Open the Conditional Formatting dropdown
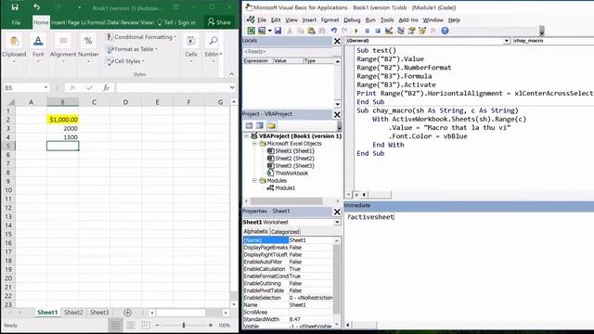 coord(141,37)
